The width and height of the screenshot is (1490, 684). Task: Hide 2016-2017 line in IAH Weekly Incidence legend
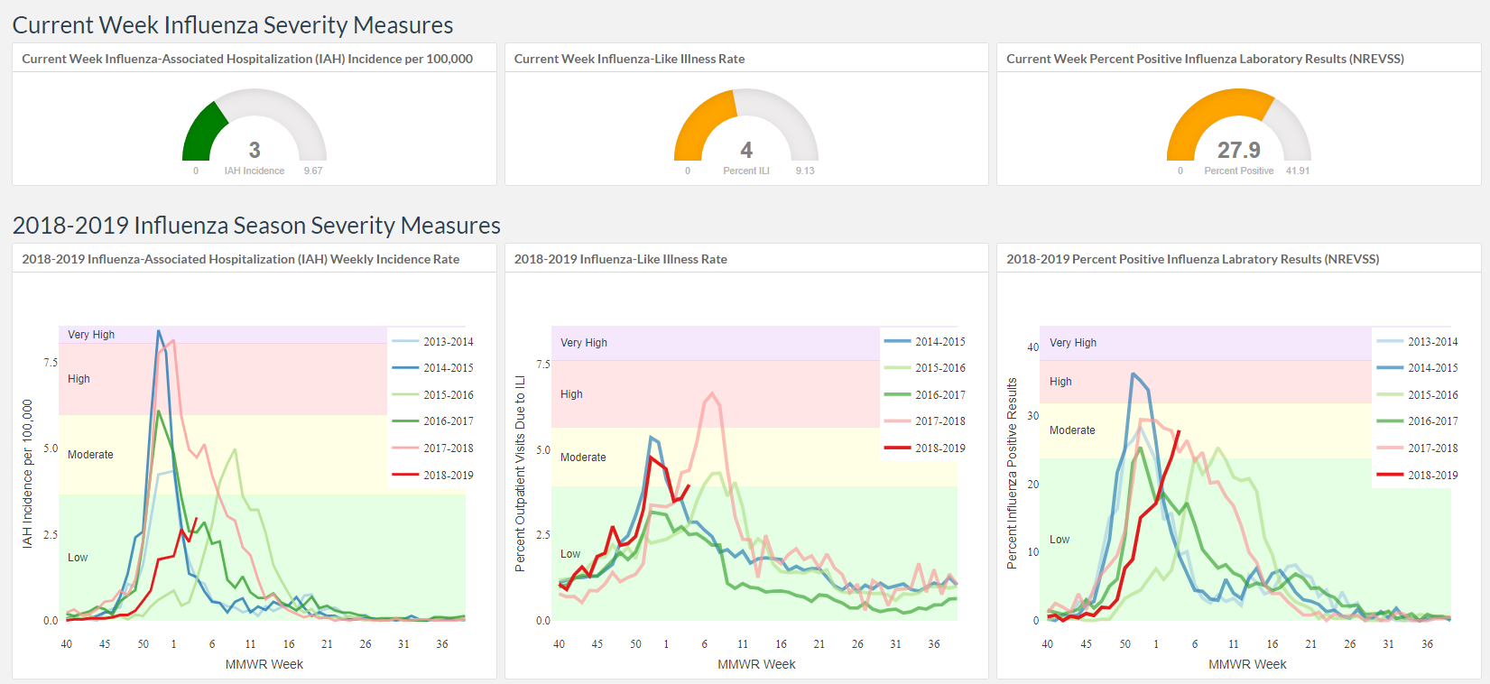coord(433,421)
